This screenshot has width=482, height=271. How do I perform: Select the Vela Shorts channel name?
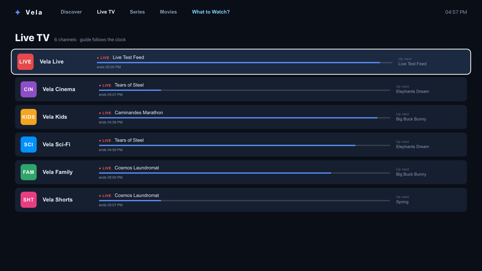pyautogui.click(x=58, y=200)
